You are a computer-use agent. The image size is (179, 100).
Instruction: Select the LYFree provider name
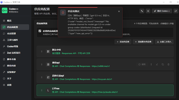(x=56, y=88)
